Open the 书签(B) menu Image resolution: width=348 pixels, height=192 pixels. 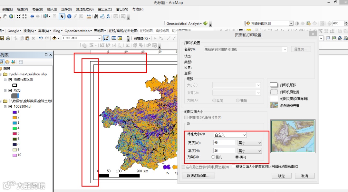pyautogui.click(x=37, y=9)
